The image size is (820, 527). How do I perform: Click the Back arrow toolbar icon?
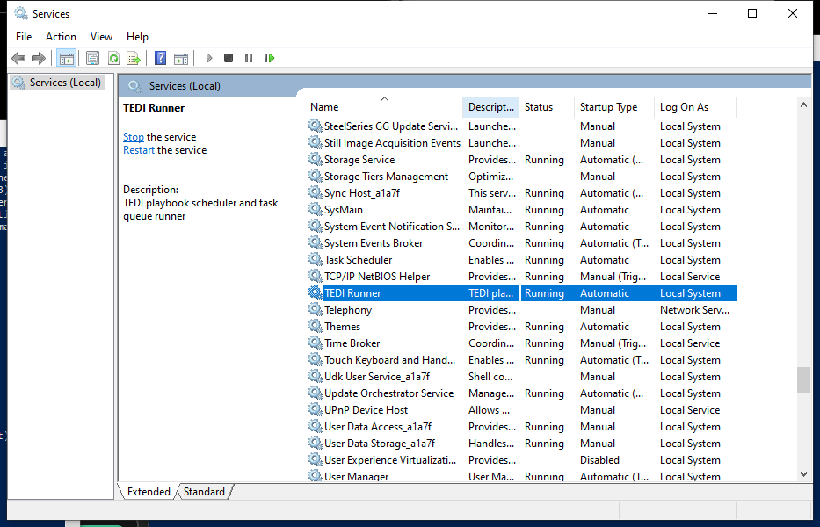(18, 58)
